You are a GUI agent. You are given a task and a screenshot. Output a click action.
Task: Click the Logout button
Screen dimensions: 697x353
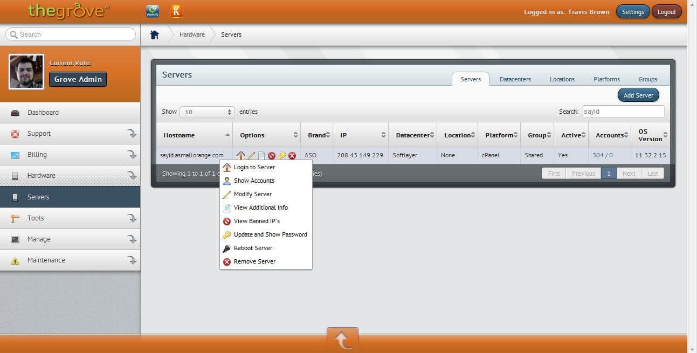666,12
